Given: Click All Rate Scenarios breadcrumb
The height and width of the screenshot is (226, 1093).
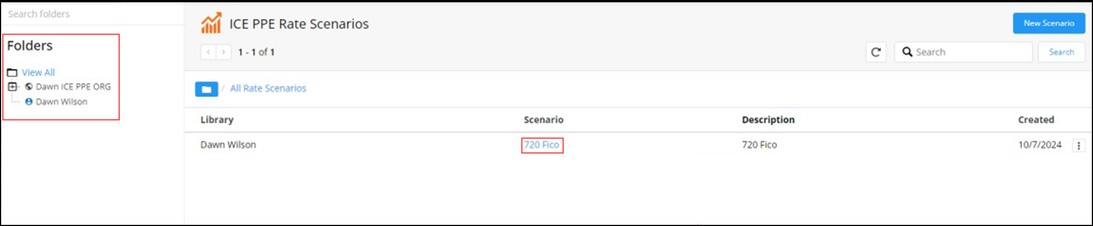Looking at the screenshot, I should point(268,88).
